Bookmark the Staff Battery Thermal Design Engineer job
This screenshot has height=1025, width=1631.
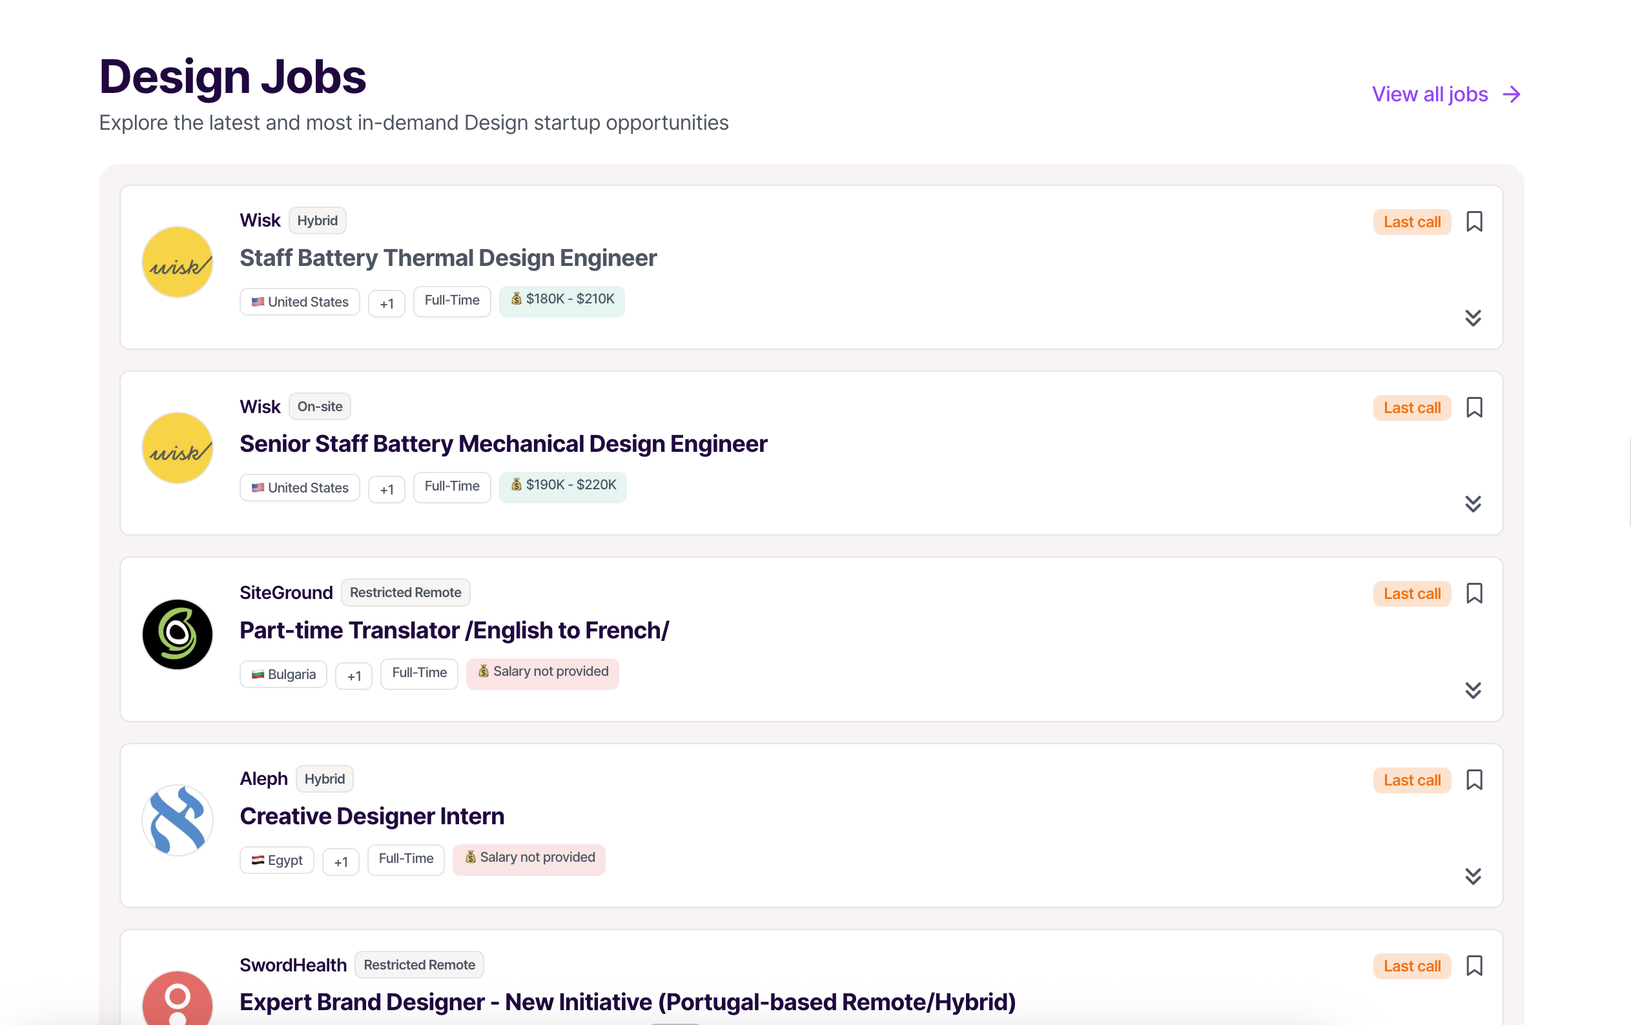tap(1475, 221)
